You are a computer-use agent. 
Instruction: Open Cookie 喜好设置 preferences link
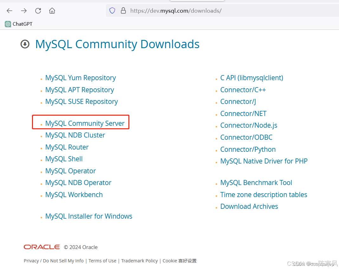[x=179, y=261]
